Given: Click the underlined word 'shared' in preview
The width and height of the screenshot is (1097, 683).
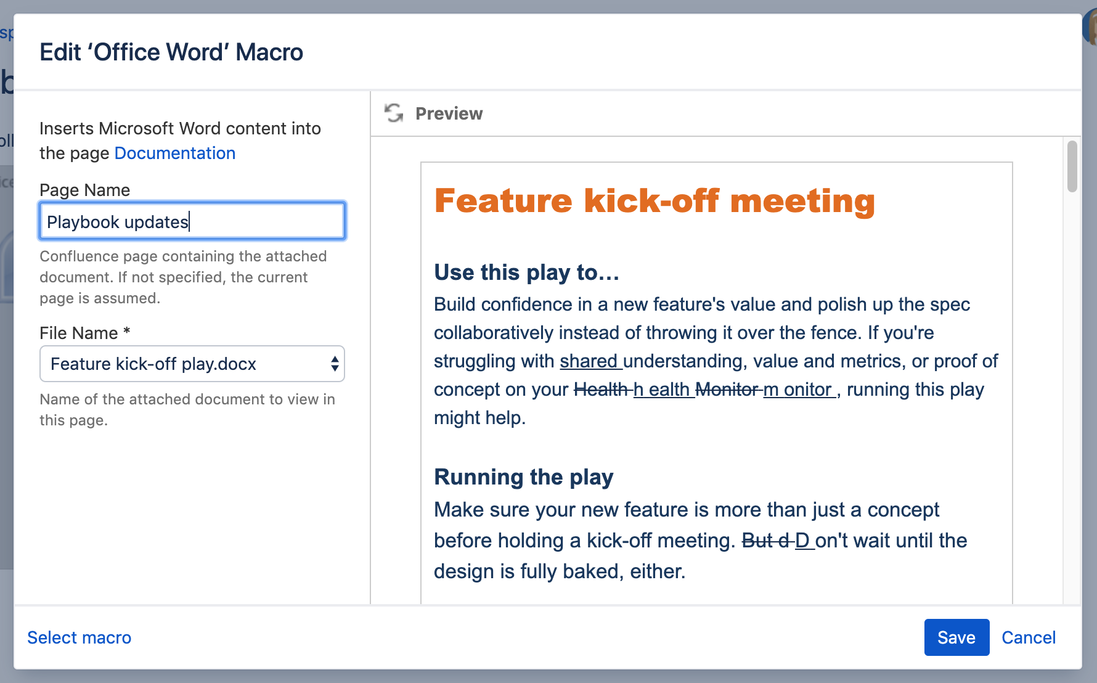Looking at the screenshot, I should 589,361.
